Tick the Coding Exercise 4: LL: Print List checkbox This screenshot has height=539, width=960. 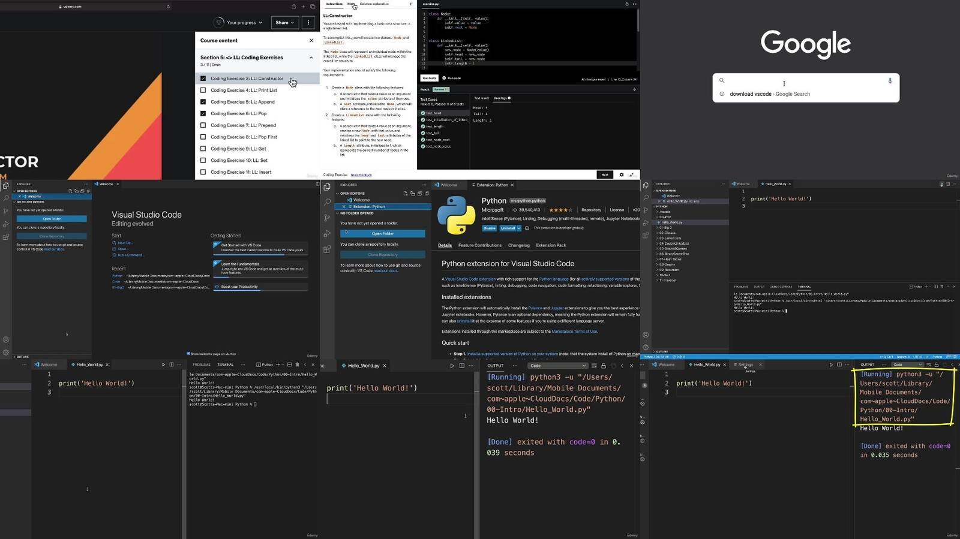pyautogui.click(x=203, y=90)
